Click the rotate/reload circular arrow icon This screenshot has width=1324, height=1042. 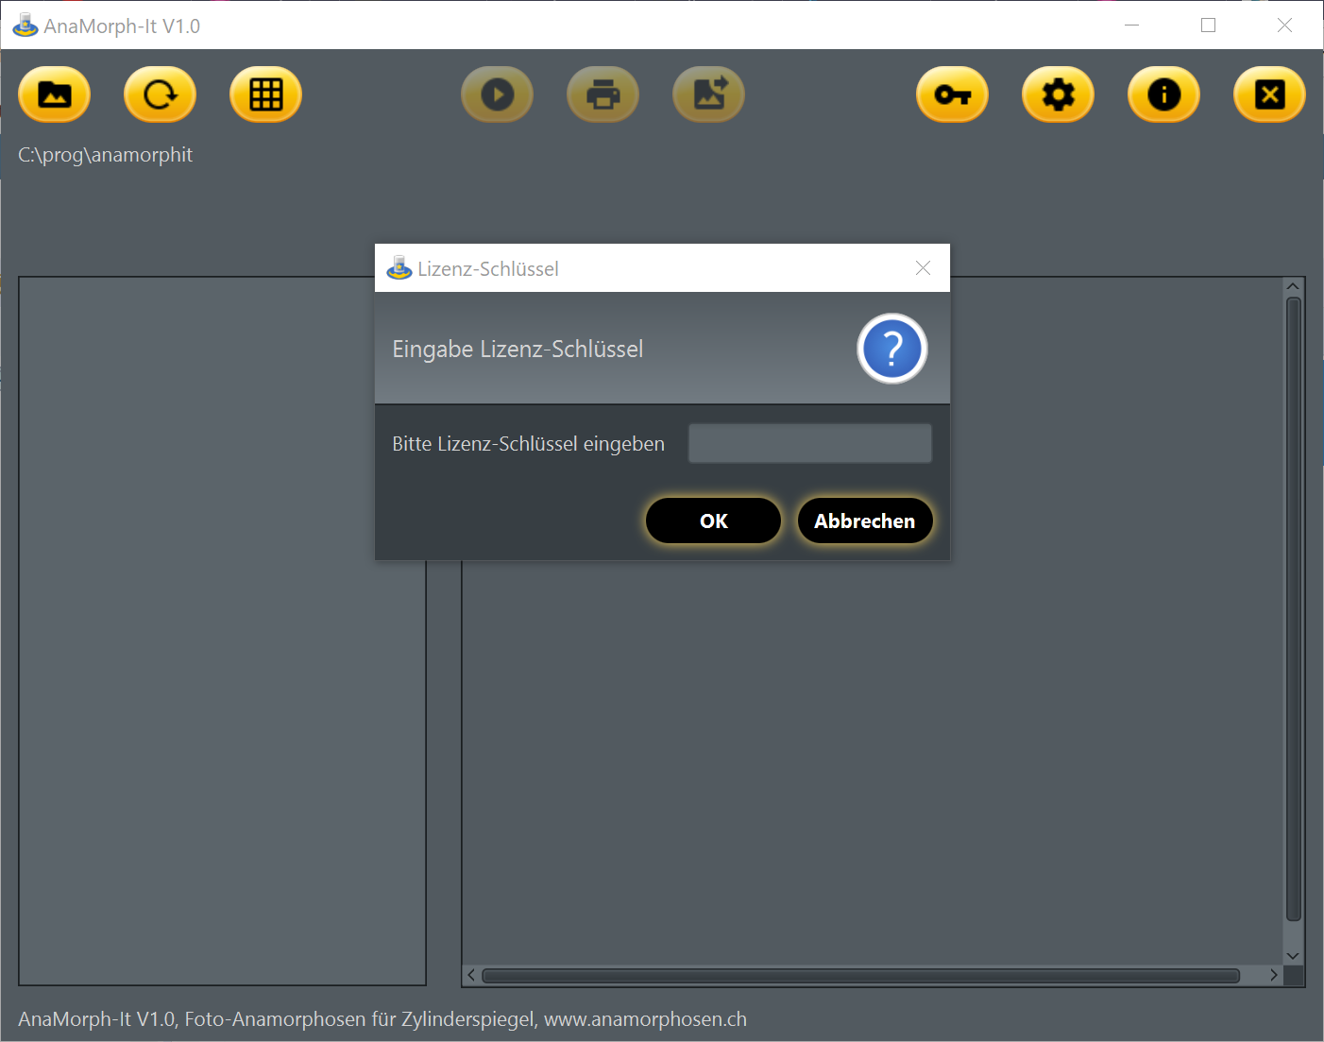[161, 95]
